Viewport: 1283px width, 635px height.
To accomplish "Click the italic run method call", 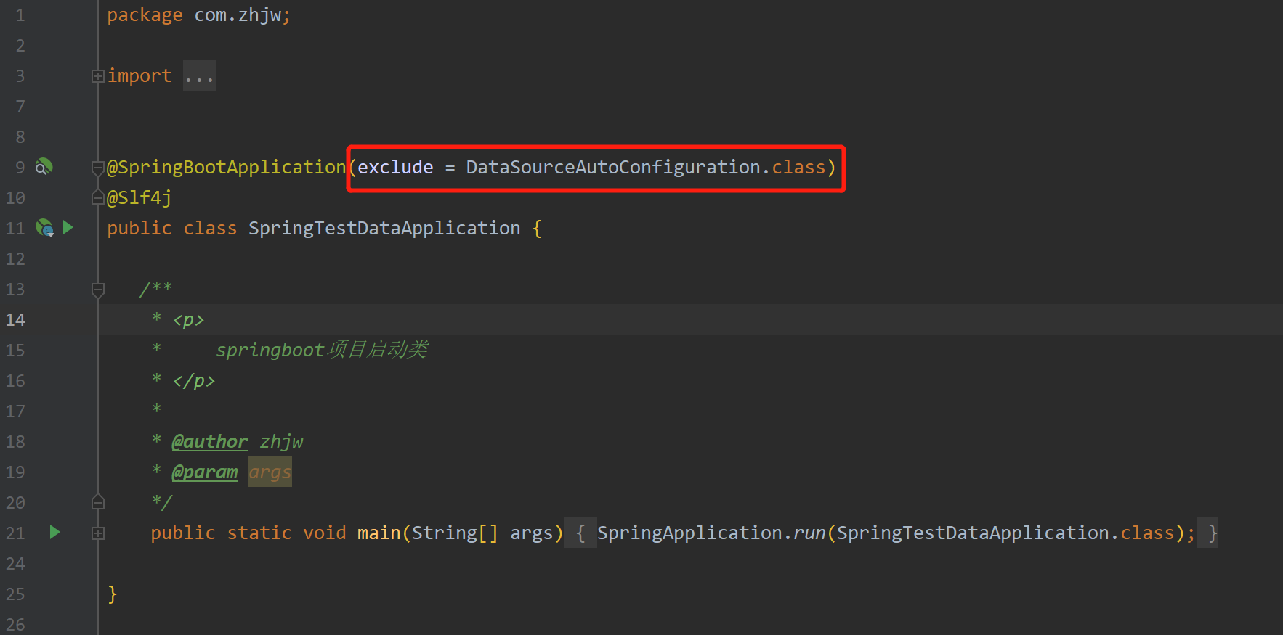I will pyautogui.click(x=809, y=533).
